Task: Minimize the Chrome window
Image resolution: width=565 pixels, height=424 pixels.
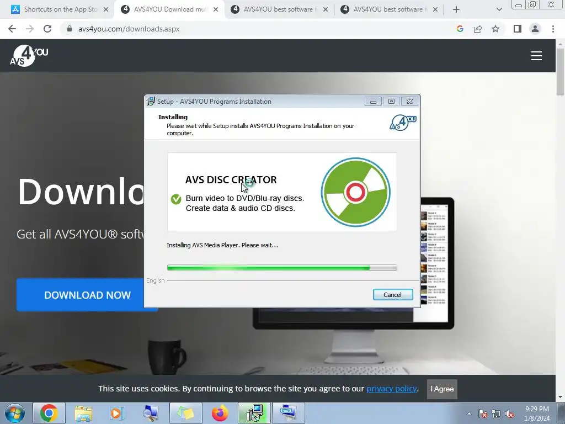Action: tap(519, 4)
